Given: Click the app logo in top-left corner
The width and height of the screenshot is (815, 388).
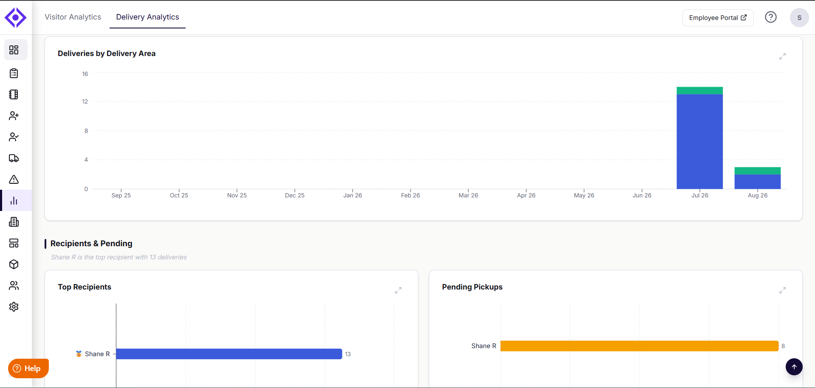Looking at the screenshot, I should pyautogui.click(x=15, y=17).
